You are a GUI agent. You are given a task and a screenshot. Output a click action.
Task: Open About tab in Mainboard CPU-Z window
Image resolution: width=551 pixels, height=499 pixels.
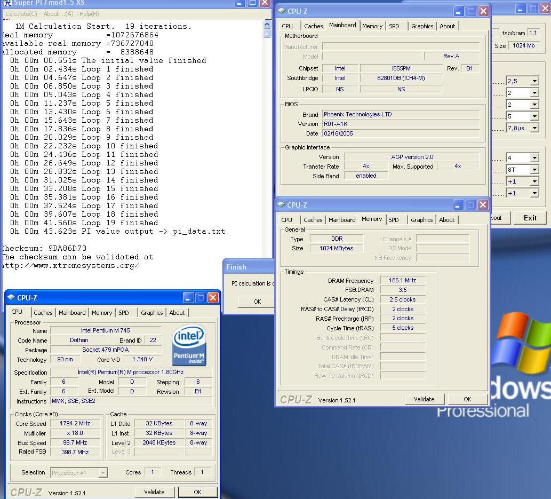[x=448, y=26]
